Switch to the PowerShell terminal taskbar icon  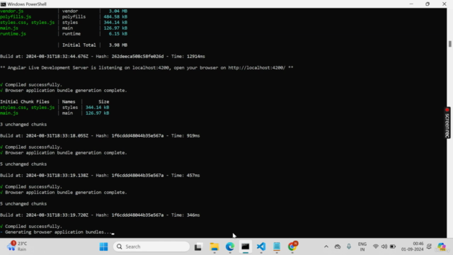246,246
